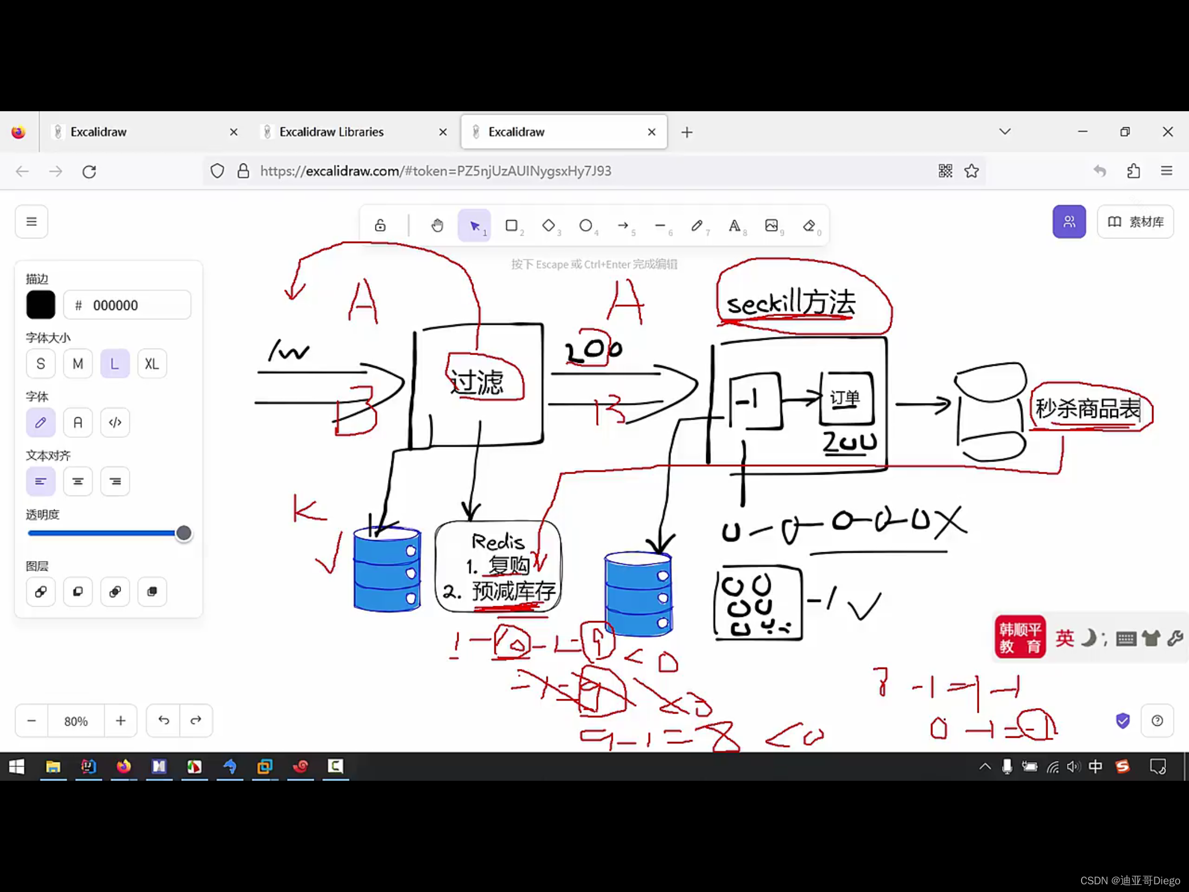1189x892 pixels.
Task: Select the Insert image tool
Action: [x=771, y=225]
